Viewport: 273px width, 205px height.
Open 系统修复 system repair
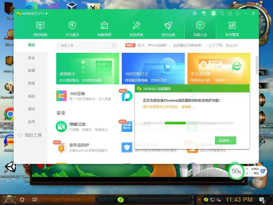(x=136, y=29)
